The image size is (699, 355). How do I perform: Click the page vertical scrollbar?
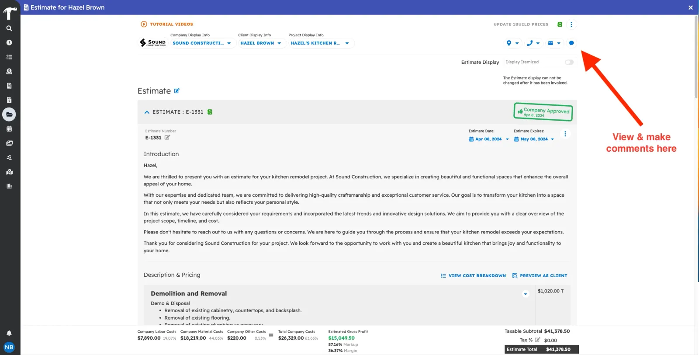click(696, 57)
